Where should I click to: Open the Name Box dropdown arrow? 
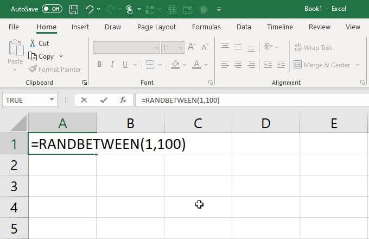52,100
